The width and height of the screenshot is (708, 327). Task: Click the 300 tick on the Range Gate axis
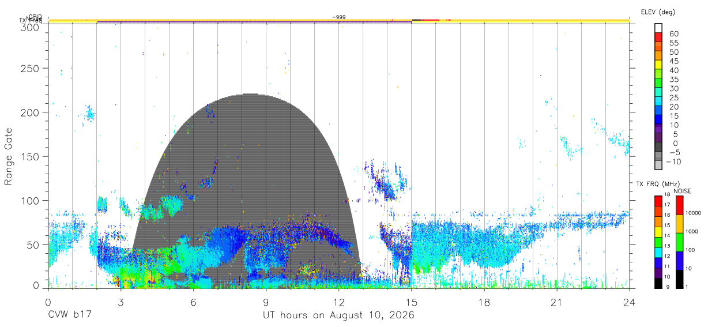[x=31, y=27]
